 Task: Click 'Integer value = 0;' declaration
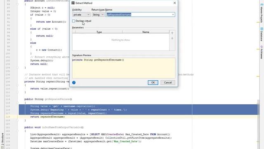point(43,11)
